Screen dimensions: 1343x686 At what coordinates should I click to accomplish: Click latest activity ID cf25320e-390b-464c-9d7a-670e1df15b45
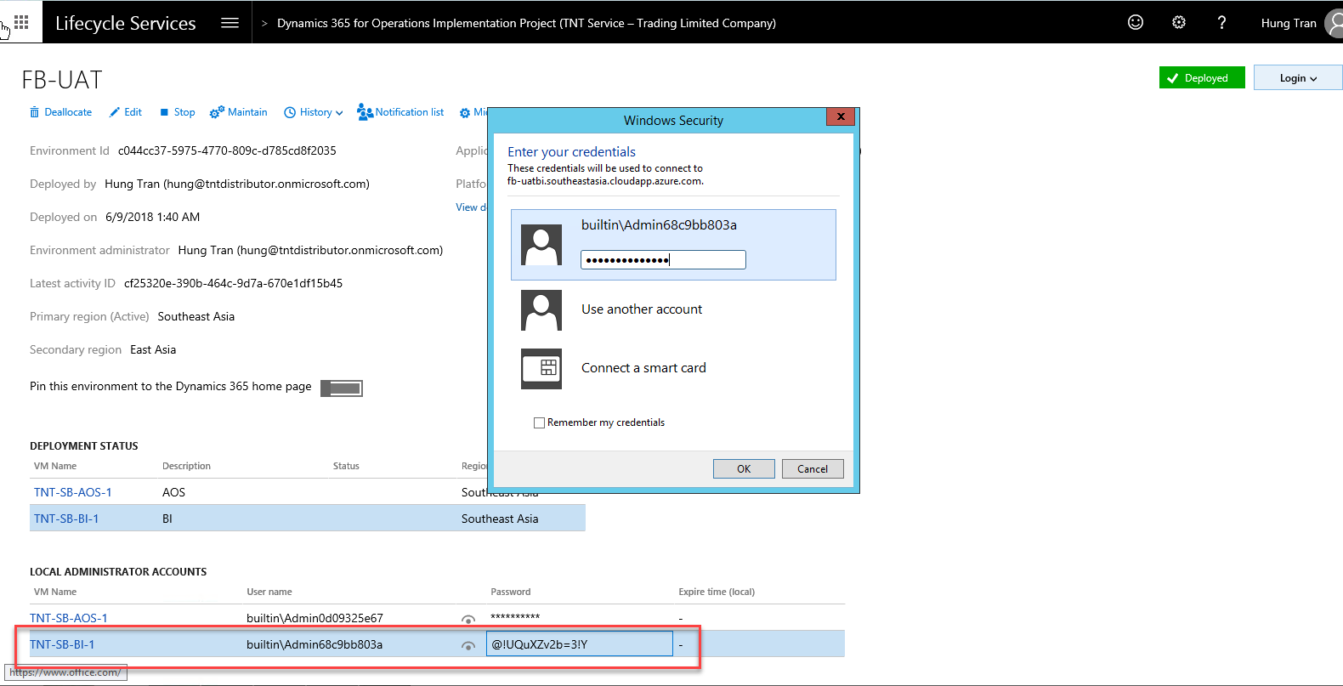tap(233, 283)
